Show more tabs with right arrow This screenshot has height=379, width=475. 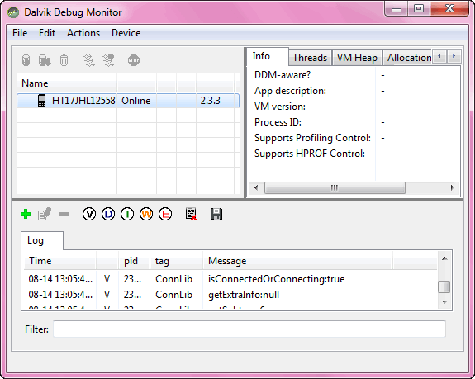454,55
